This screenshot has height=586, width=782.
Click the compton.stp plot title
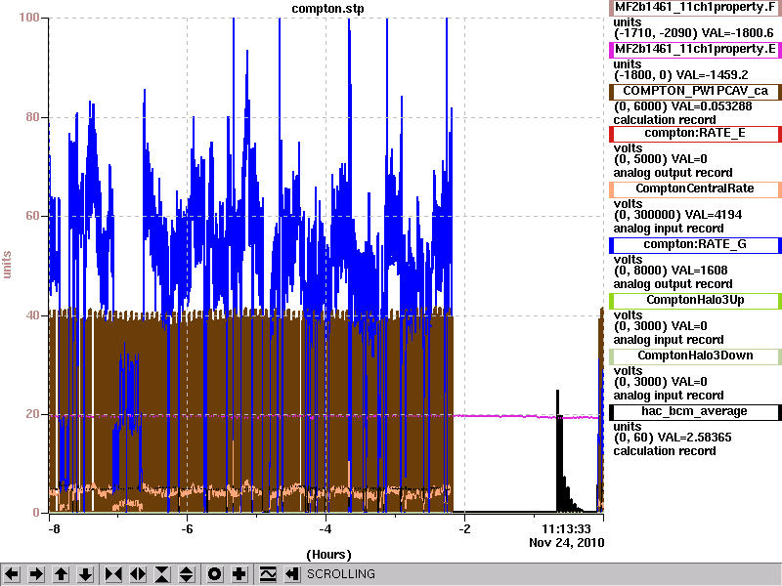coord(327,9)
